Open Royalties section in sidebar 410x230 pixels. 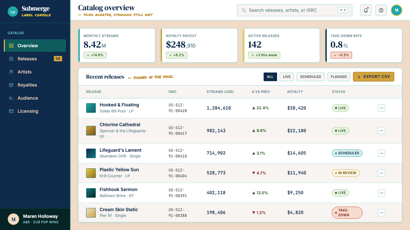(35, 85)
